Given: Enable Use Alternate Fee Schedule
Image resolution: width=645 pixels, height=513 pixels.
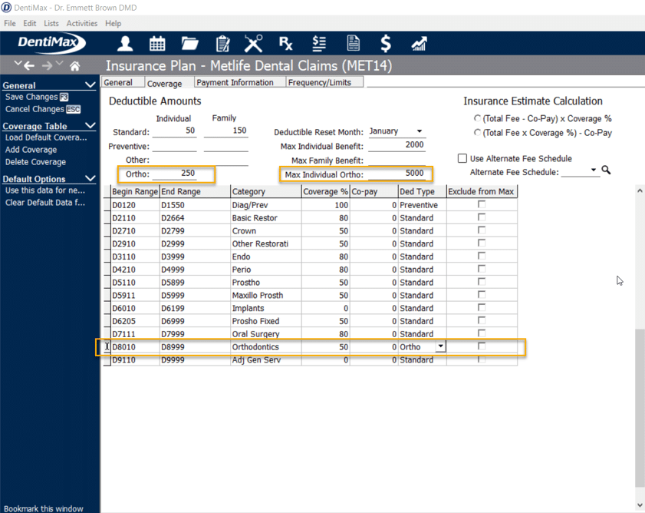Looking at the screenshot, I should 461,158.
